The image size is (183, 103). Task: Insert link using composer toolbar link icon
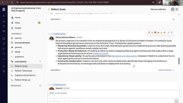point(65,101)
